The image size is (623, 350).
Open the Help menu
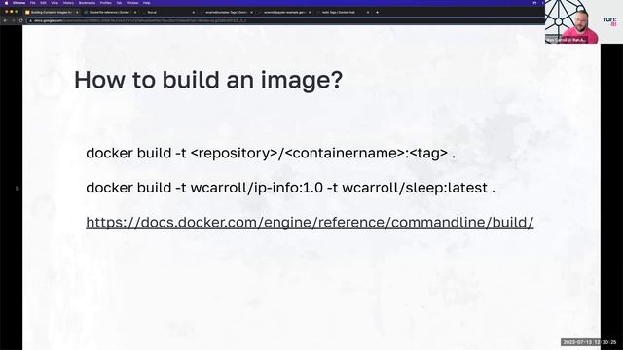(x=147, y=3)
